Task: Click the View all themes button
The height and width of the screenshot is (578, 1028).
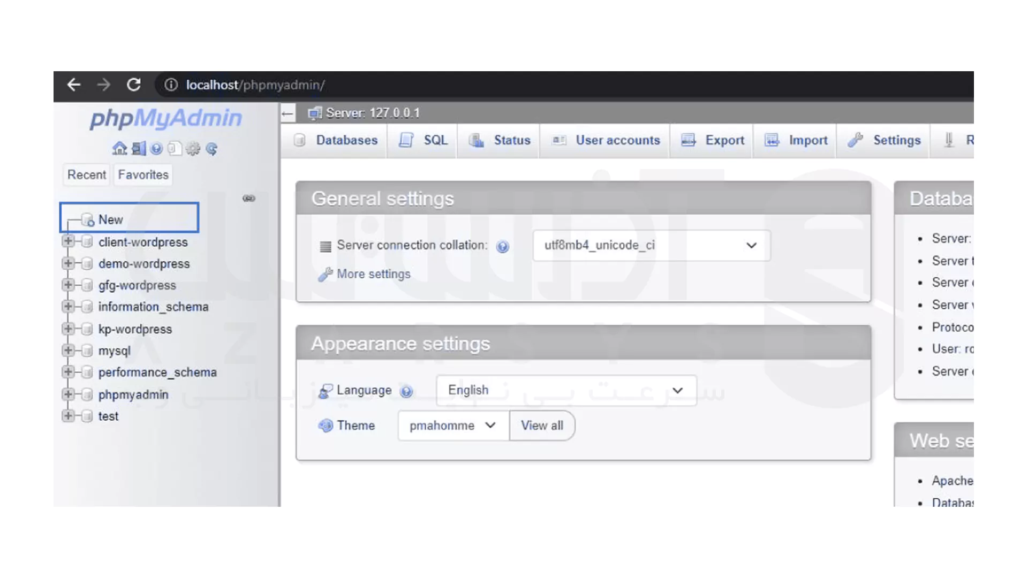Action: coord(542,426)
